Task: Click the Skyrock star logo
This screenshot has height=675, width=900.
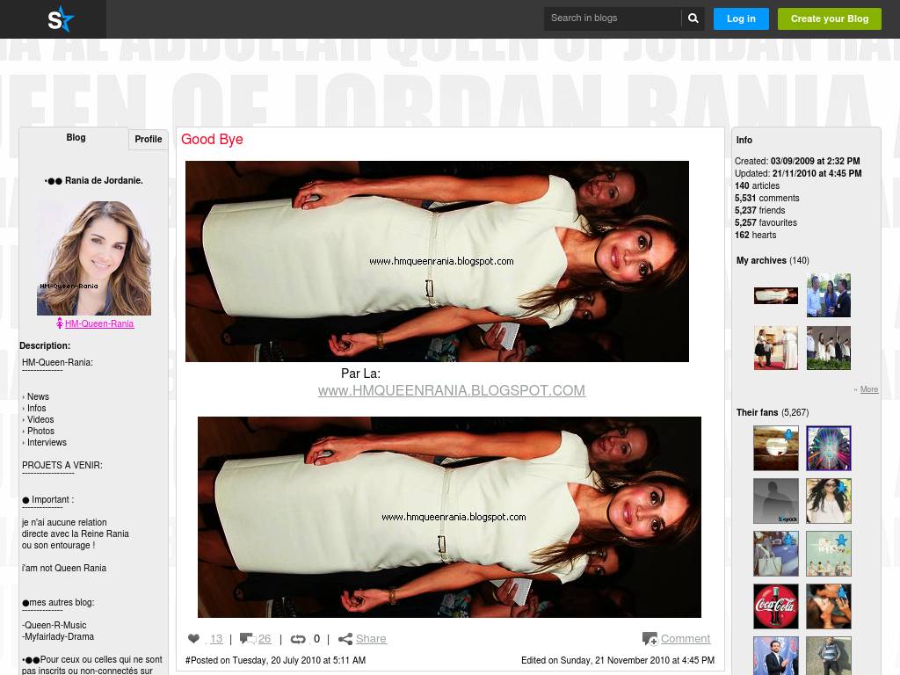Action: (61, 19)
